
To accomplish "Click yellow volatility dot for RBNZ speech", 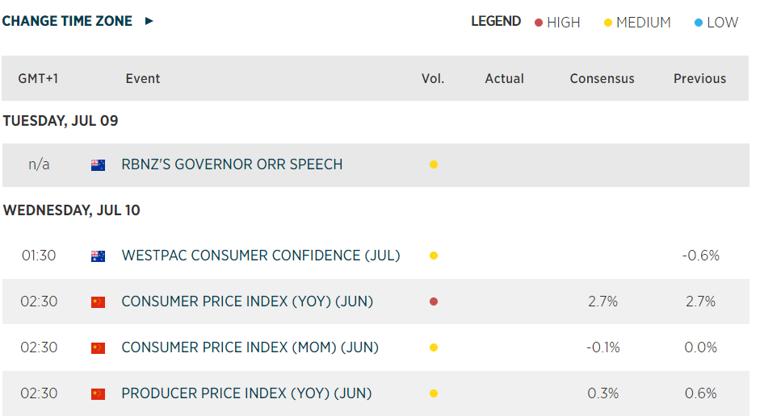I will [434, 165].
